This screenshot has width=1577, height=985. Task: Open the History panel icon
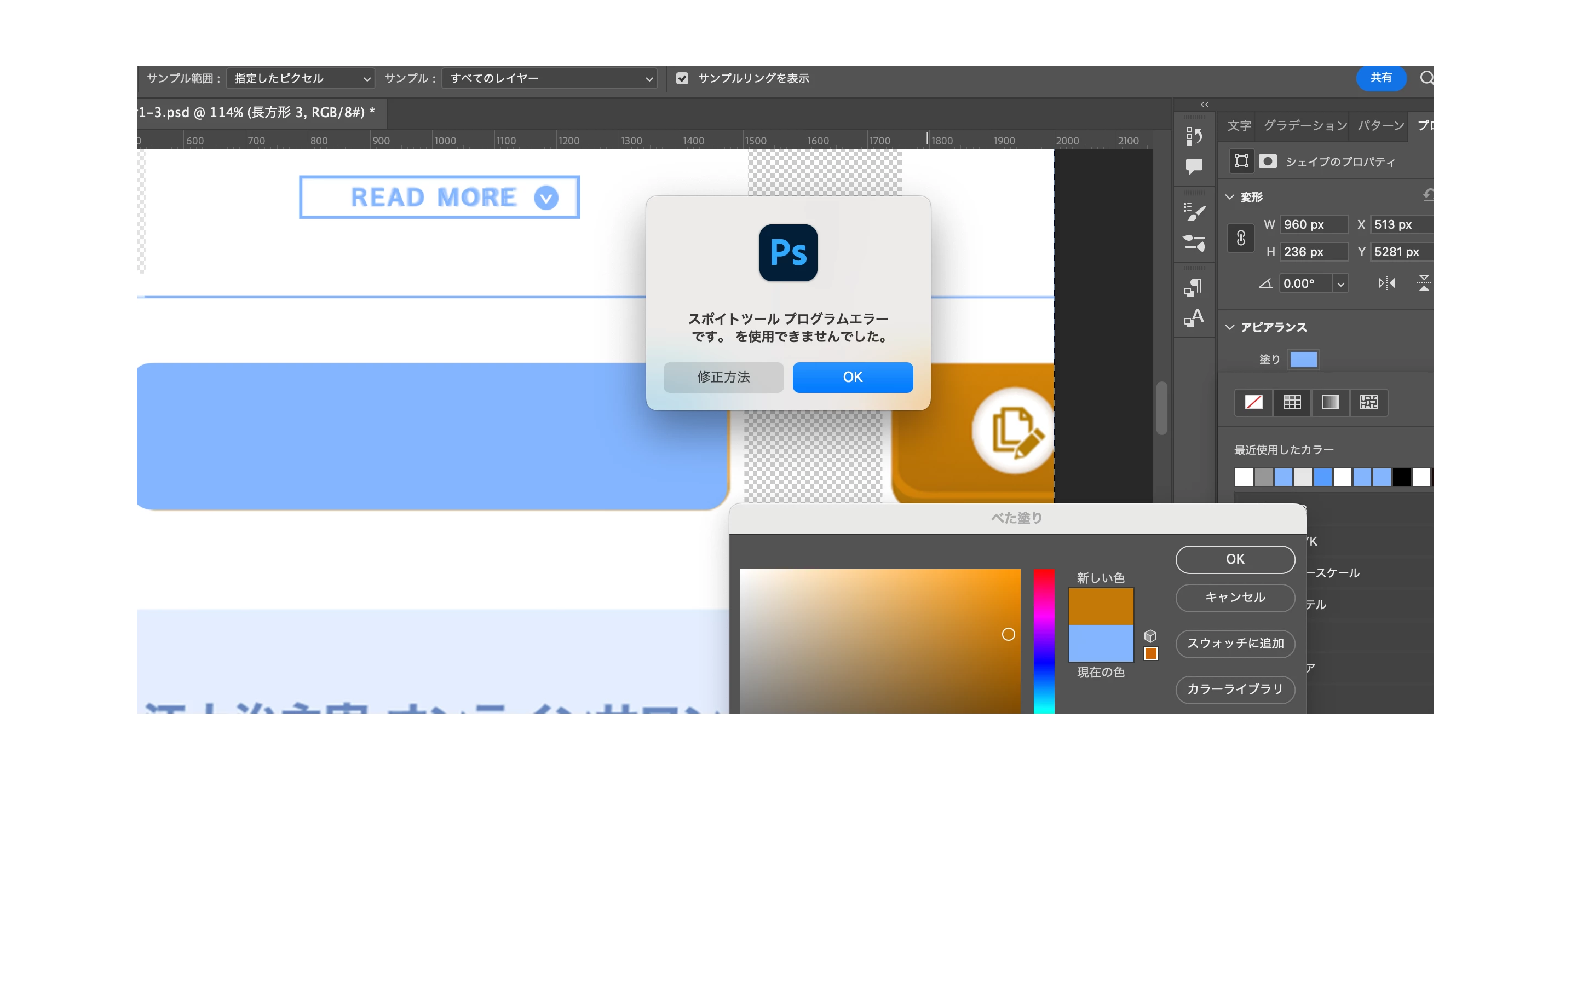coord(1194,136)
